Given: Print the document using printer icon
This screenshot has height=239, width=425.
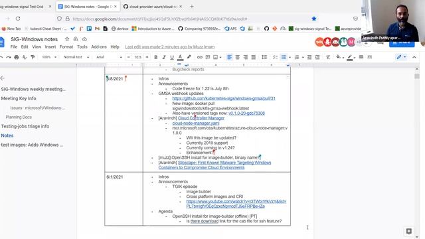Looking at the screenshot, I should (17, 57).
